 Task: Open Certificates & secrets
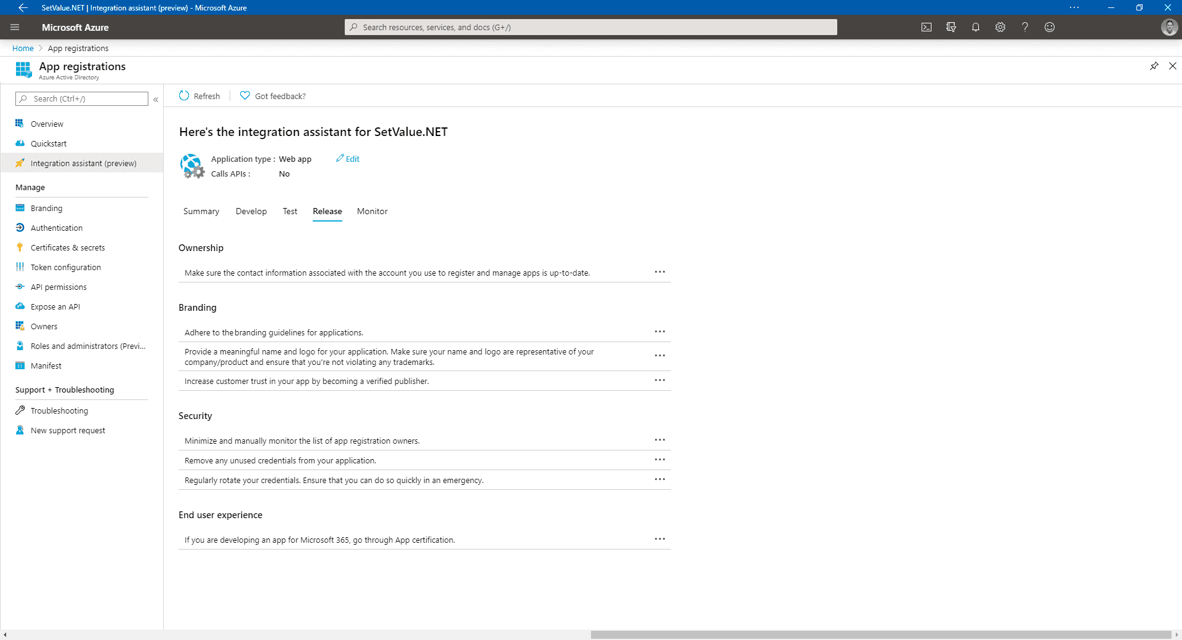click(x=68, y=247)
